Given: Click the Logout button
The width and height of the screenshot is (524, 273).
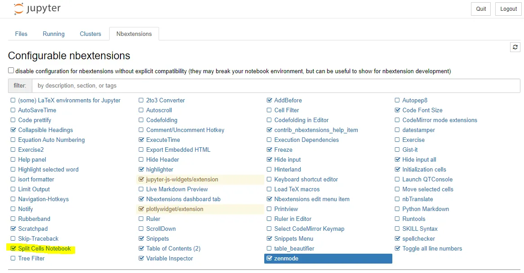Looking at the screenshot, I should click(x=508, y=9).
